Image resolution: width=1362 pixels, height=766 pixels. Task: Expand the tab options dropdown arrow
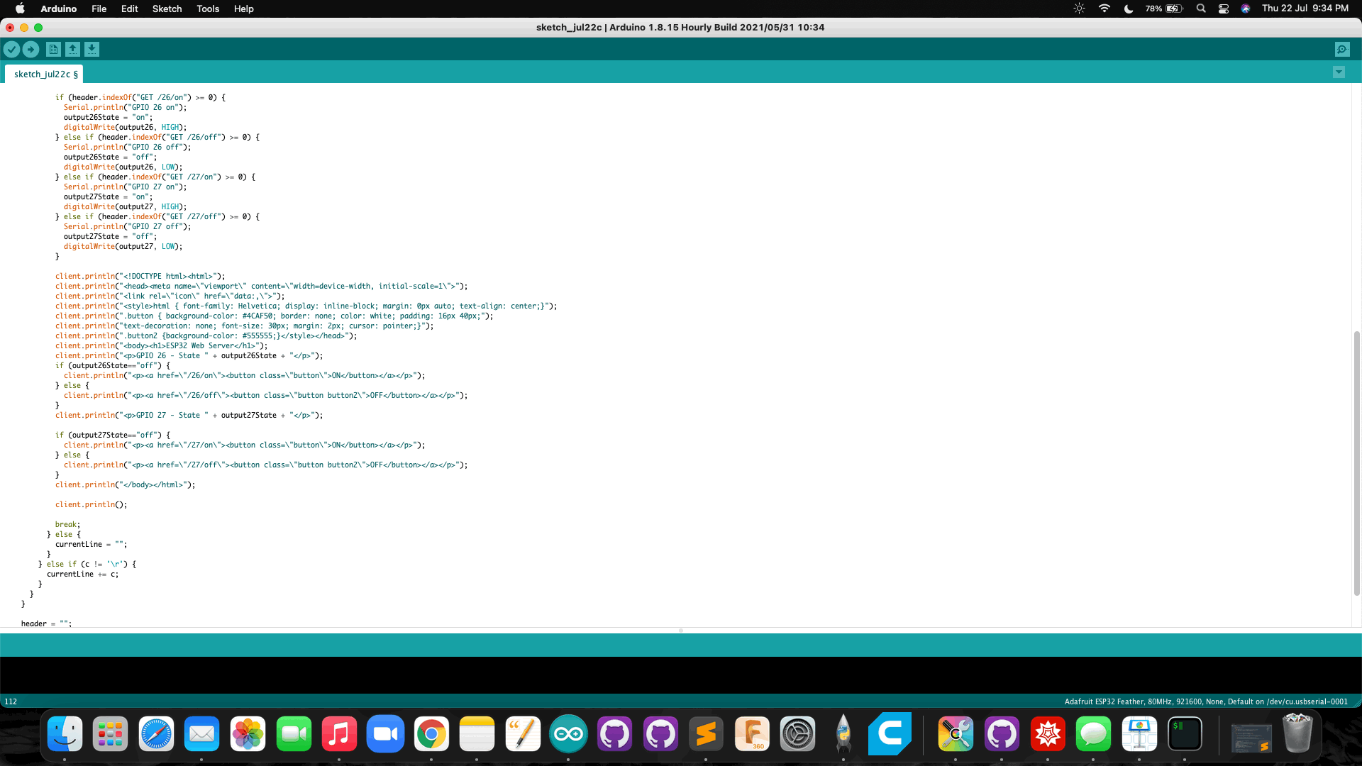point(1339,72)
